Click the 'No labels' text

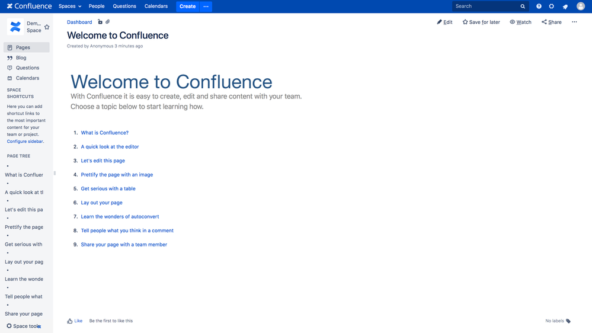[x=554, y=321]
